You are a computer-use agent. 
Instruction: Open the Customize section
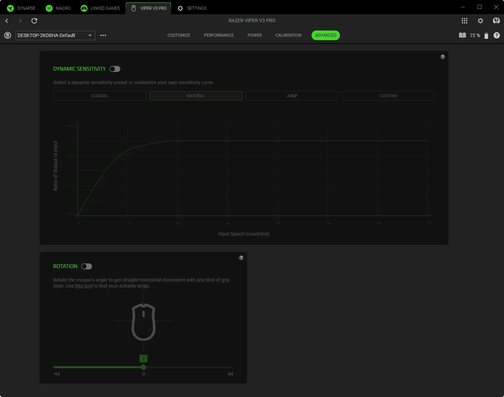pyautogui.click(x=179, y=35)
